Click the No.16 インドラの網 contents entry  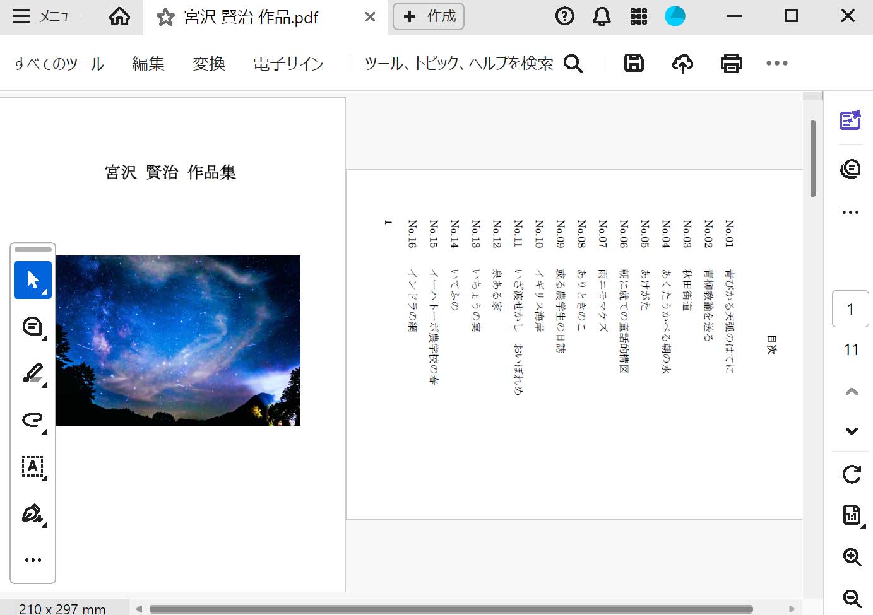413,276
